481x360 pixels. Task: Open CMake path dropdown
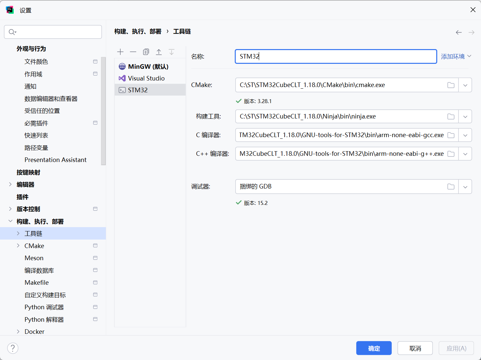pyautogui.click(x=465, y=85)
